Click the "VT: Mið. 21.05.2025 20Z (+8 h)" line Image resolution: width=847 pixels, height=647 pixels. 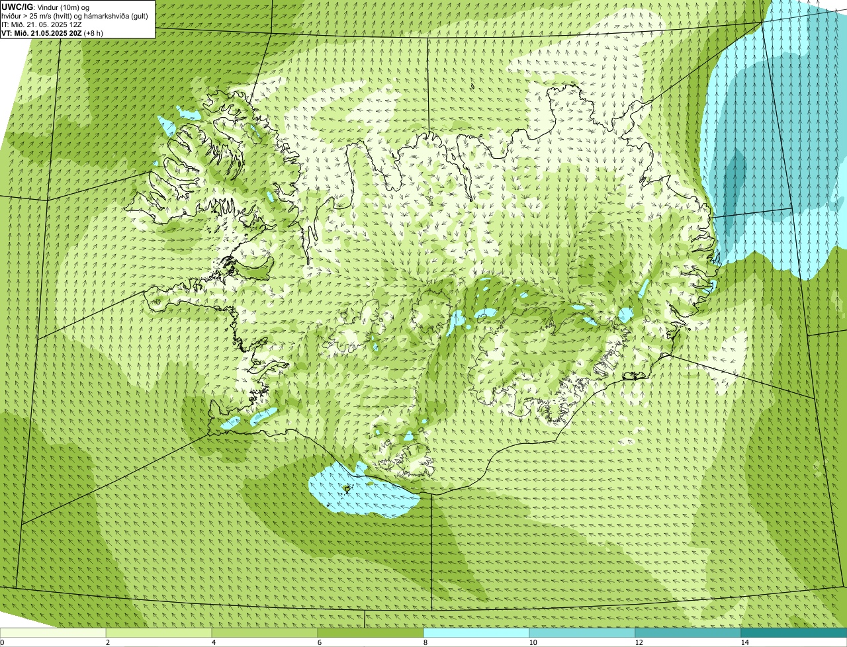click(x=52, y=32)
